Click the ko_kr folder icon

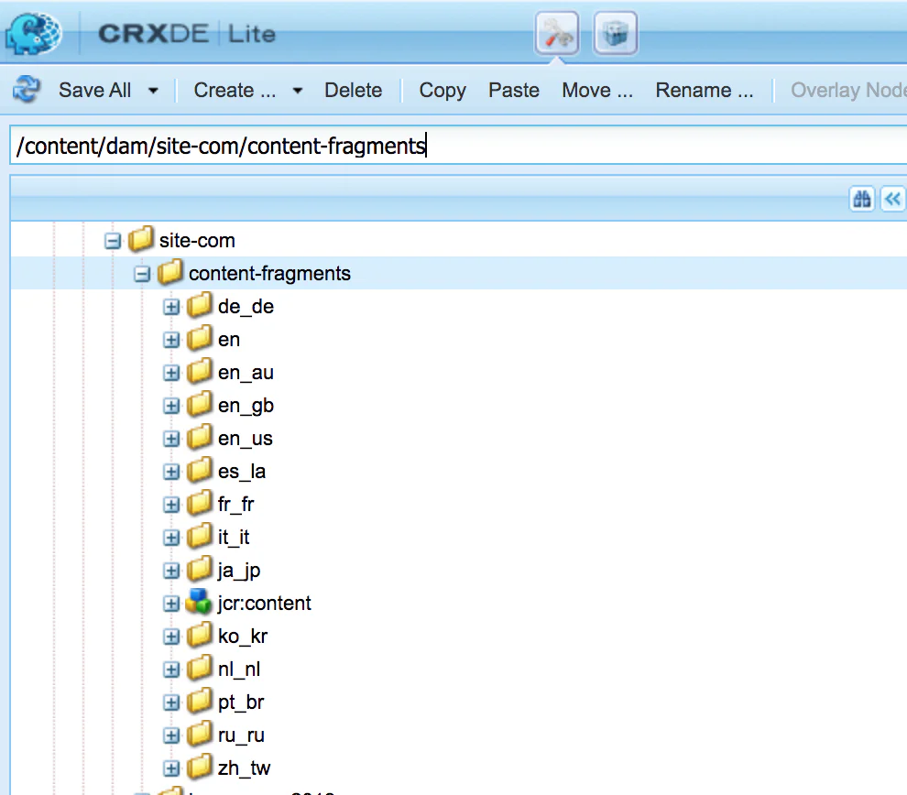point(200,635)
